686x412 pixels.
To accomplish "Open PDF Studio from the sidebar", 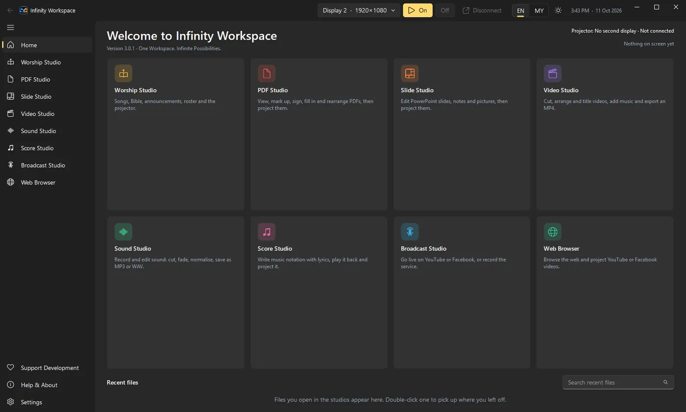I will click(47, 79).
